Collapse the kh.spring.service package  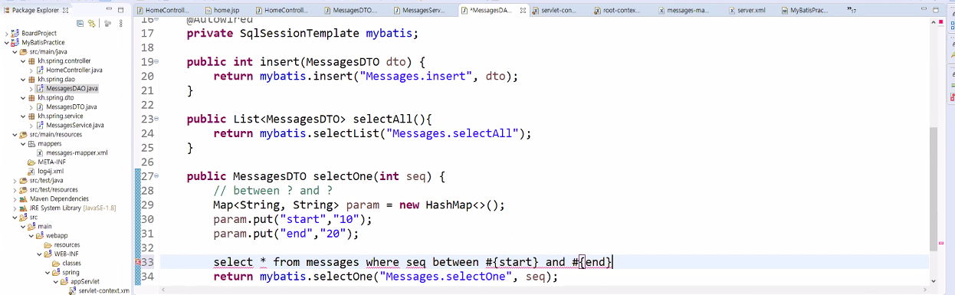pyautogui.click(x=23, y=116)
